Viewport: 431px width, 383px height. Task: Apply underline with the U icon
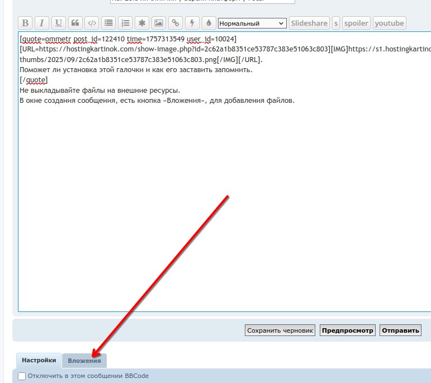coord(59,23)
